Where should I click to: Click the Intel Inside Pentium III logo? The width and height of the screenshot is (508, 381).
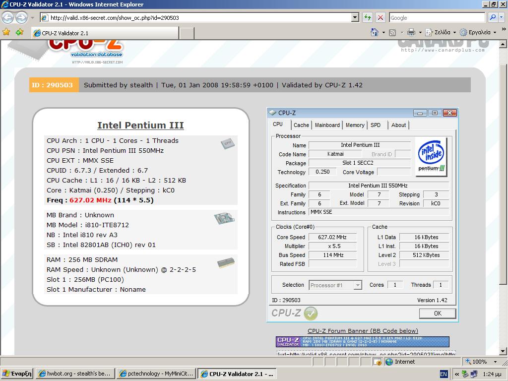[431, 157]
